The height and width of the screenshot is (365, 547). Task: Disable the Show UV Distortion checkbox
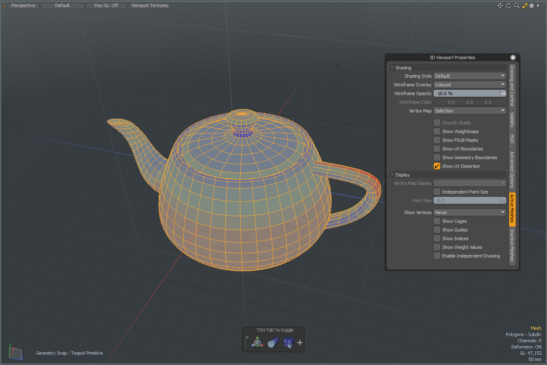[x=437, y=166]
